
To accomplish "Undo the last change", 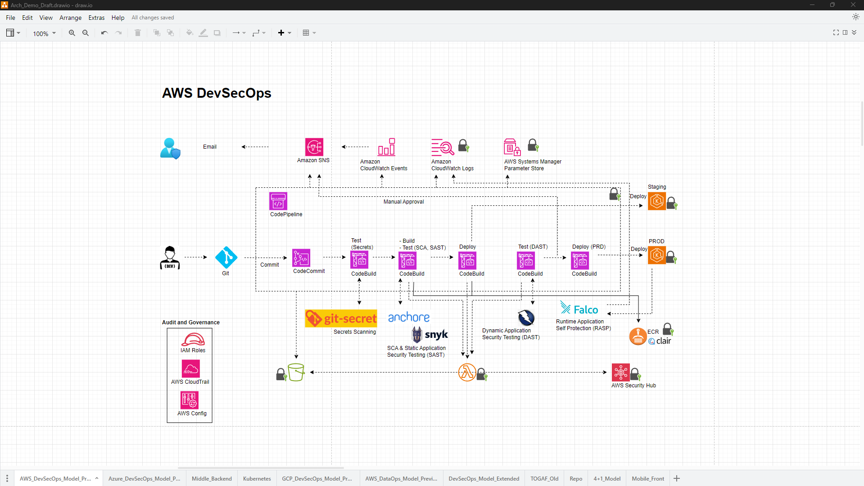I will pos(104,33).
